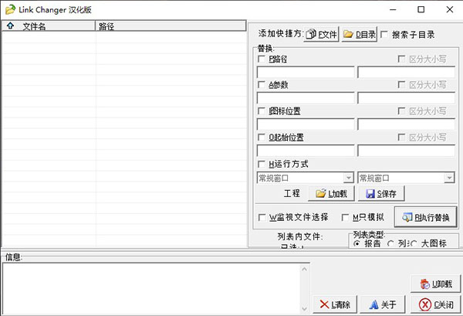The width and height of the screenshot is (463, 316).
Task: Click the 信息 box scroll down arrow
Action: [x=305, y=309]
